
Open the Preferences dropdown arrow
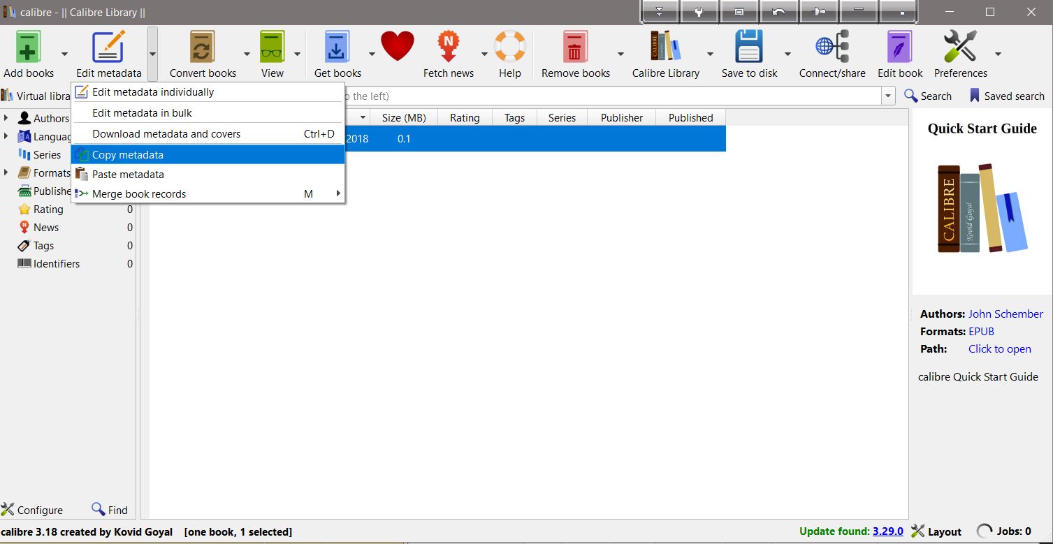pyautogui.click(x=998, y=54)
